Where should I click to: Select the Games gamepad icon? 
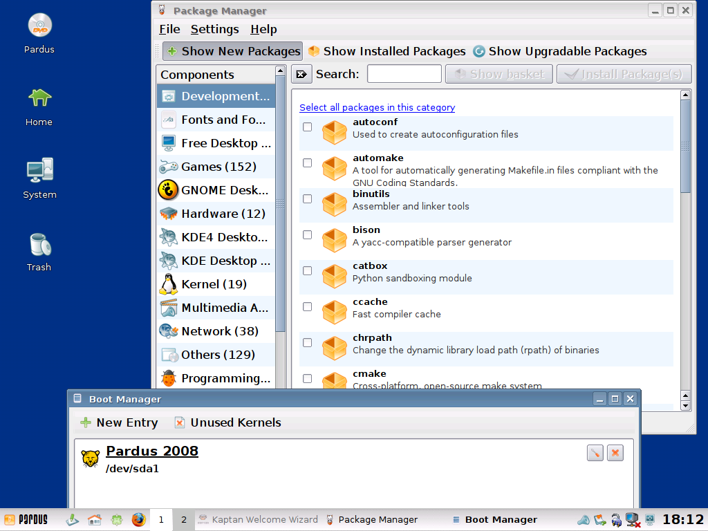169,167
